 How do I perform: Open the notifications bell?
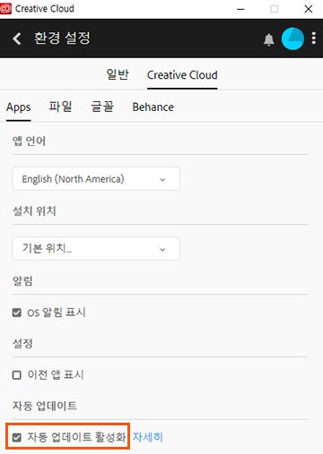tap(269, 39)
